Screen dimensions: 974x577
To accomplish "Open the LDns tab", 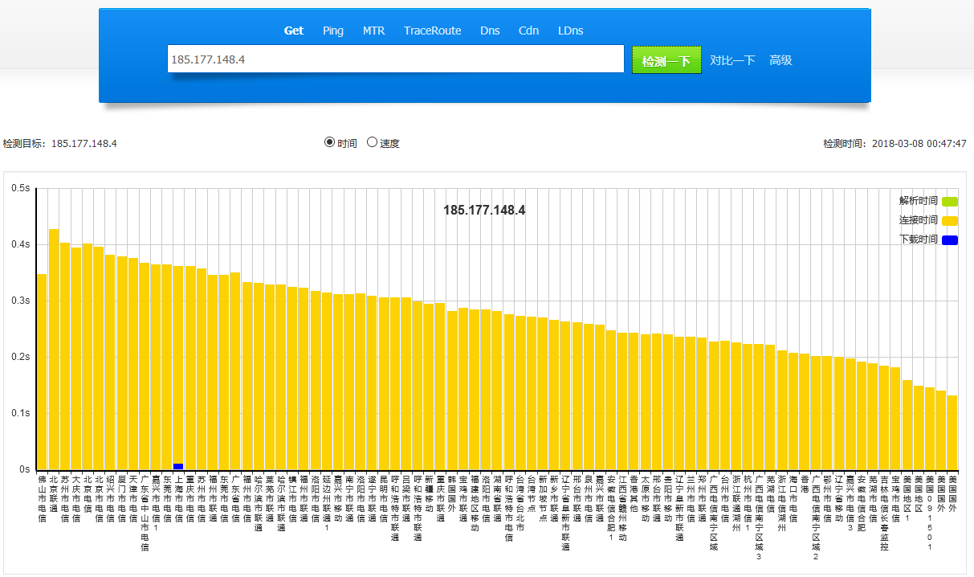I will point(570,31).
